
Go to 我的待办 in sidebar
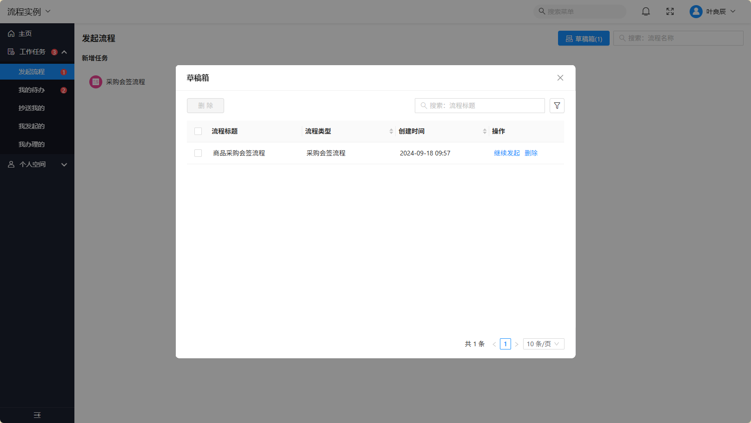32,90
